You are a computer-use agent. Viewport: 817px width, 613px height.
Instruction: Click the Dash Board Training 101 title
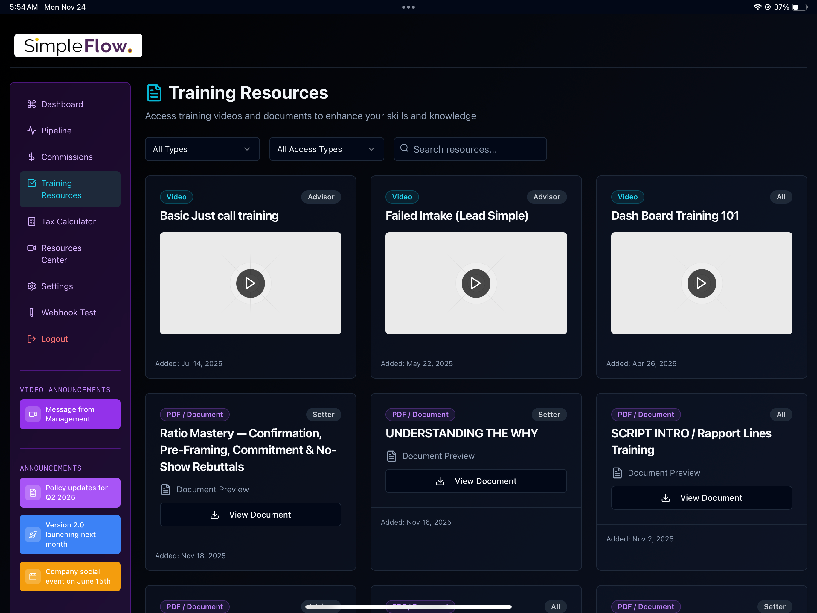click(675, 216)
